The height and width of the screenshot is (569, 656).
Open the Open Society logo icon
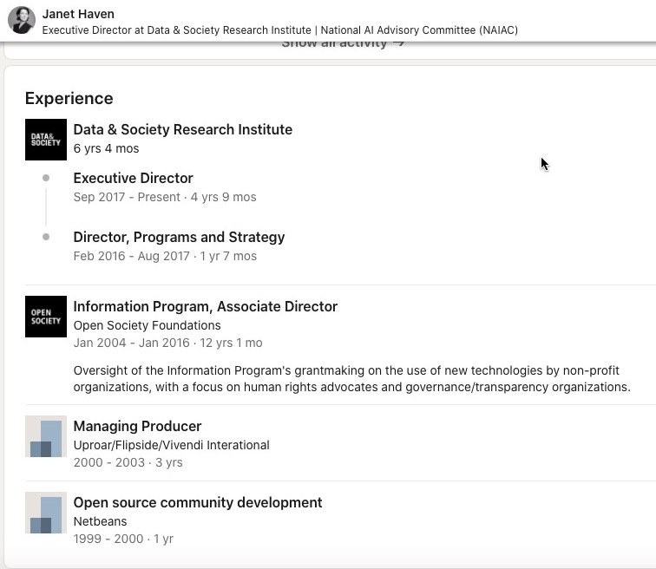coord(46,317)
